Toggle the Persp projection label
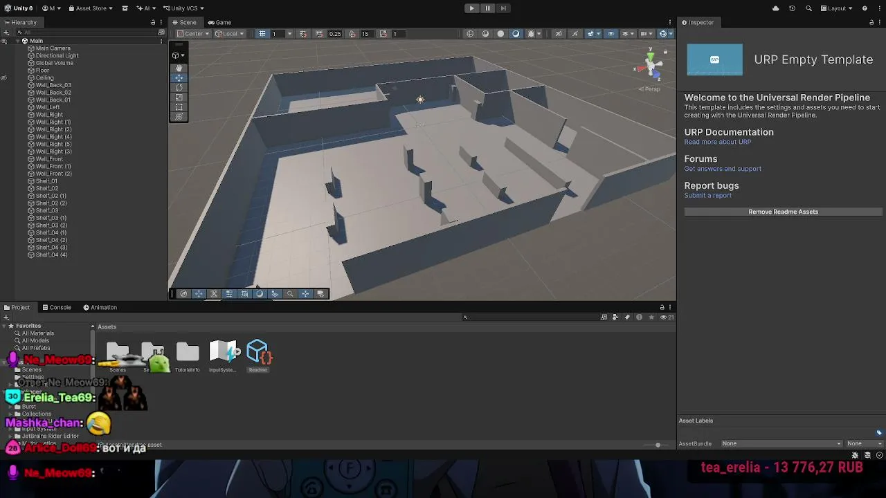 pyautogui.click(x=651, y=89)
